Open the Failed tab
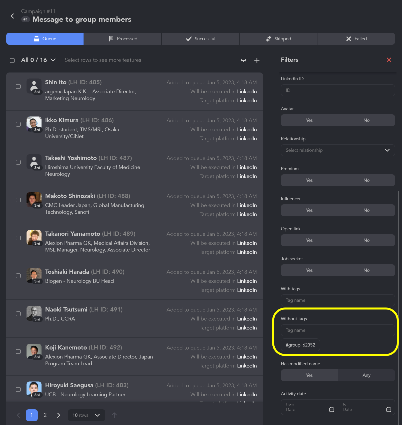Screen dimensions: 402x425 click(356, 39)
